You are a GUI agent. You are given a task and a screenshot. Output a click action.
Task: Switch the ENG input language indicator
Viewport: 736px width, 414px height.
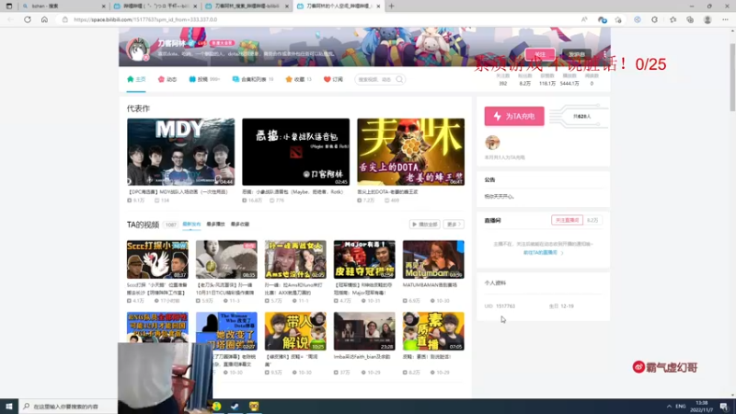coord(681,406)
